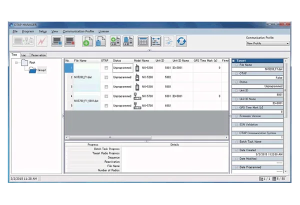
Task: Open the License menu
Action: pos(103,31)
